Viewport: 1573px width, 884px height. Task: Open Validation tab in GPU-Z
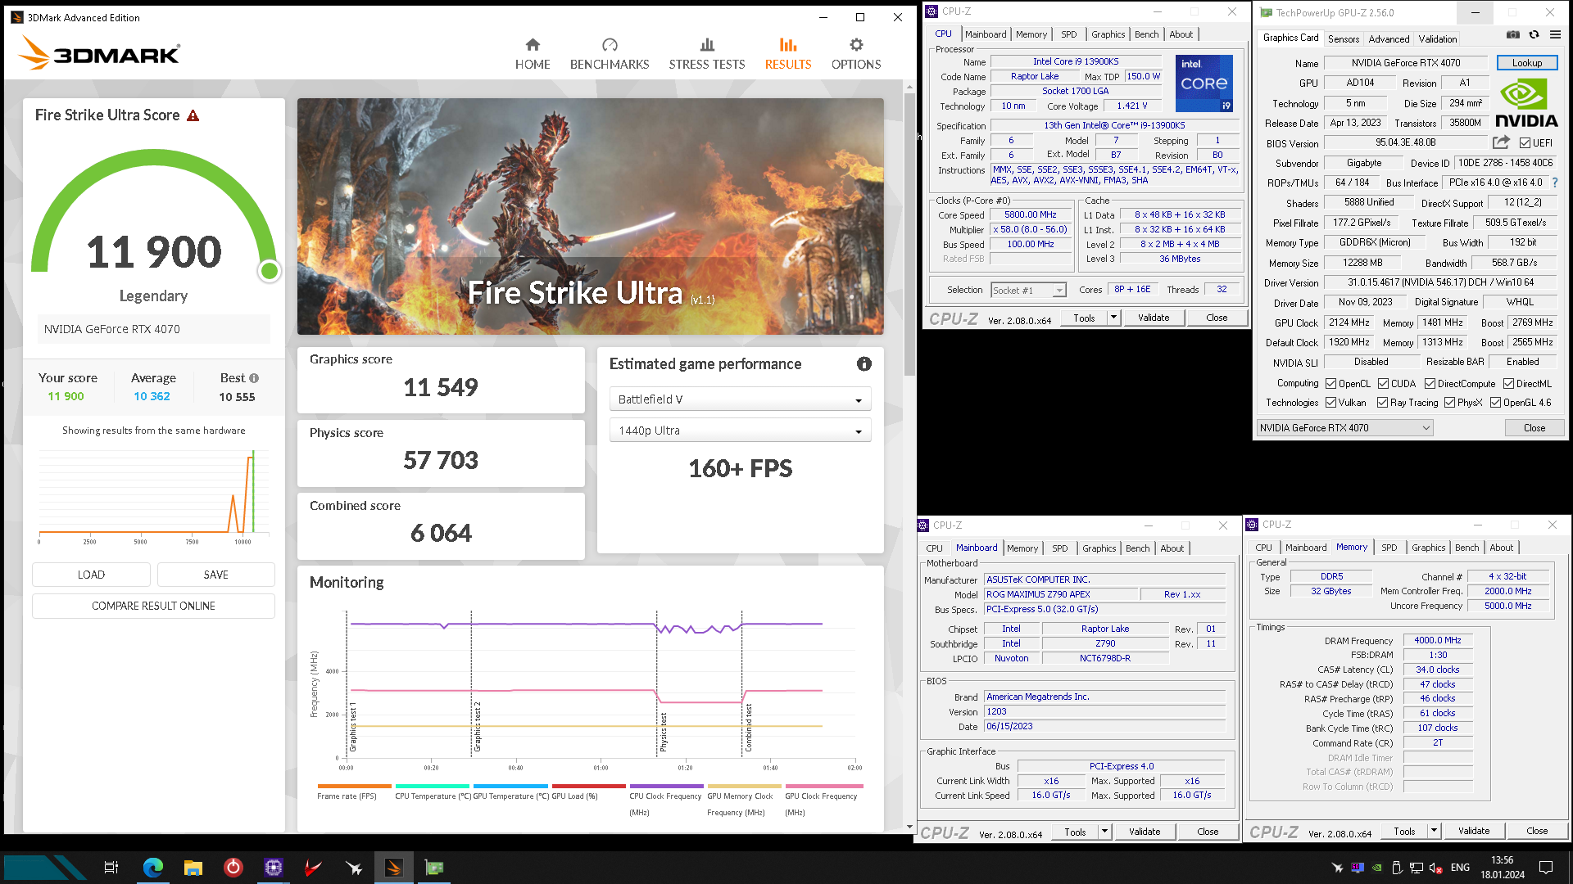(x=1438, y=39)
